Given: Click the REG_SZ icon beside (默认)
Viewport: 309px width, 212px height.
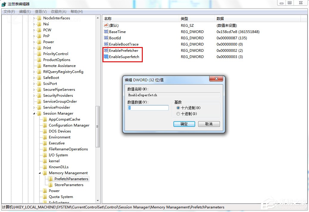Looking at the screenshot, I should point(106,25).
